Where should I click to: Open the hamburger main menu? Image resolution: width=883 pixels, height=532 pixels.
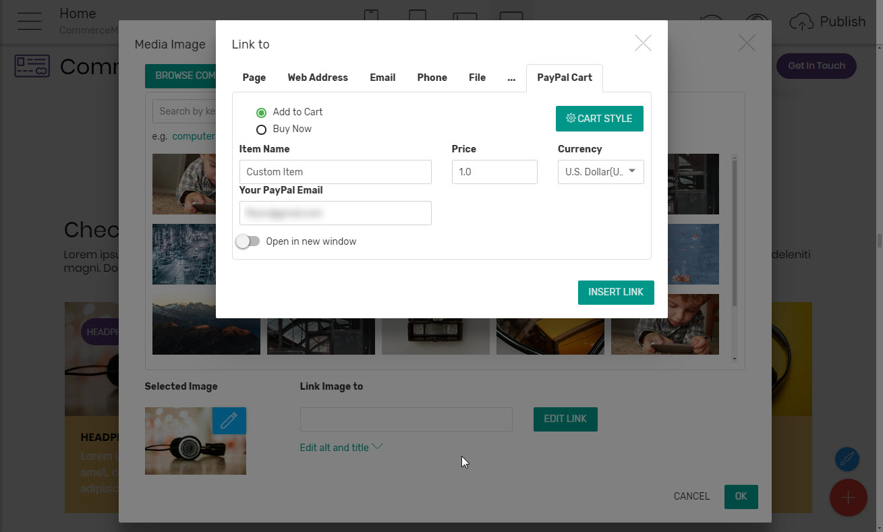(30, 21)
